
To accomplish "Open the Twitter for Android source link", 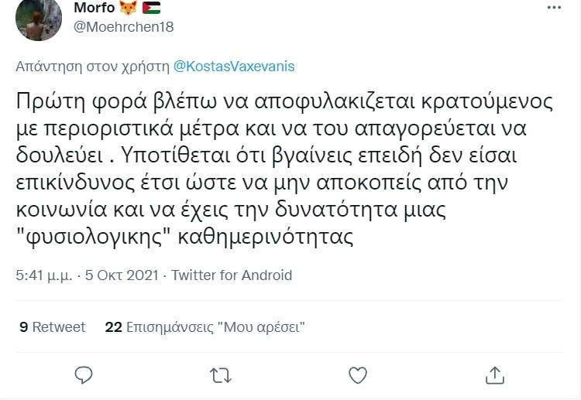I will click(232, 275).
